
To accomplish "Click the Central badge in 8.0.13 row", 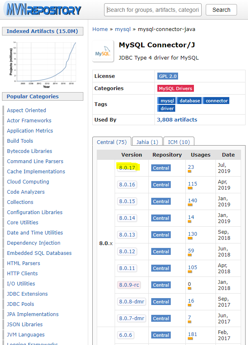I will coord(161,235).
